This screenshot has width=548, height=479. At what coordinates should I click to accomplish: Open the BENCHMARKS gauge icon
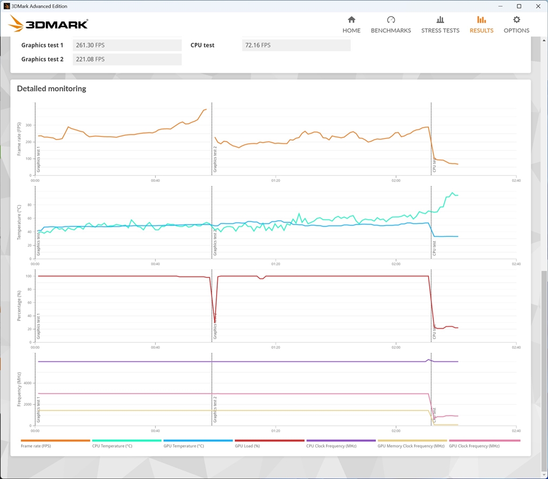click(391, 20)
